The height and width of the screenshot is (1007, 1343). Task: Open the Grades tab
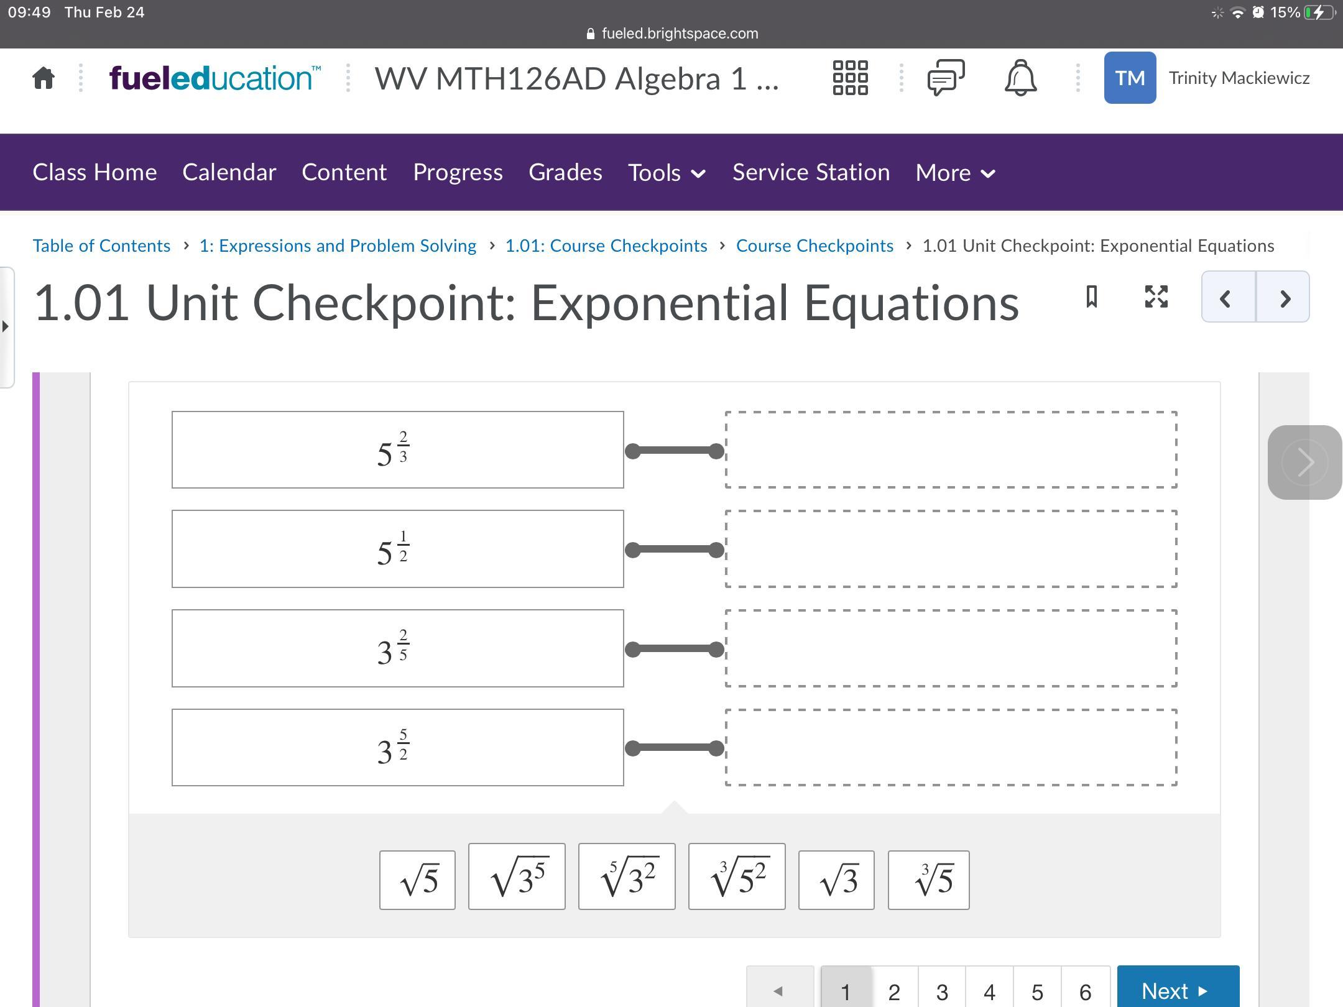point(565,172)
